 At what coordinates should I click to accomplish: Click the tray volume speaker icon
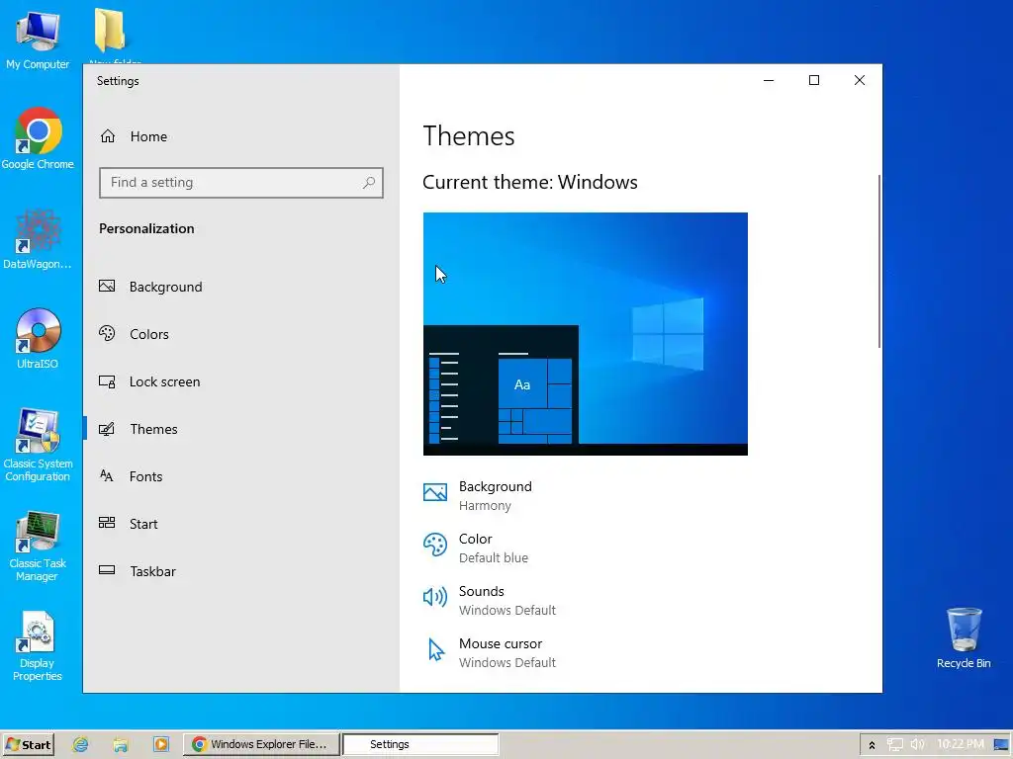[917, 744]
